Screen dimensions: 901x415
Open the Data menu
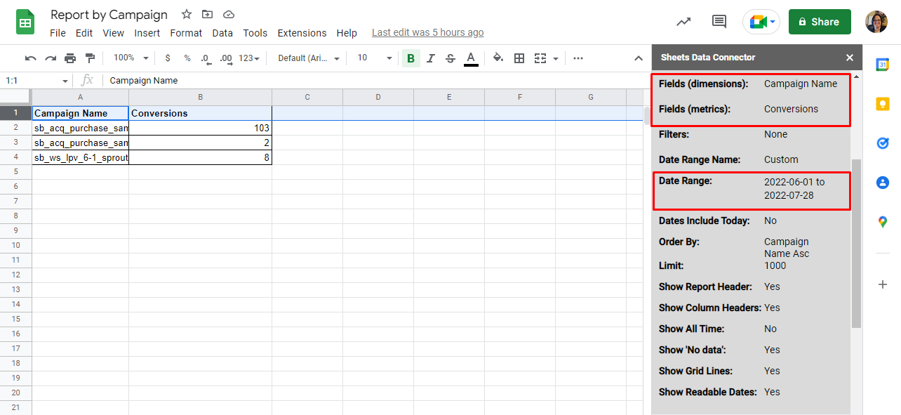coord(222,33)
